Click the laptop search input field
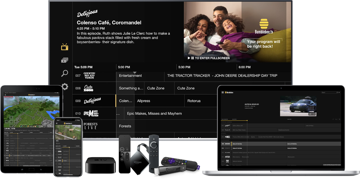The width and height of the screenshot is (360, 179). 329,92
